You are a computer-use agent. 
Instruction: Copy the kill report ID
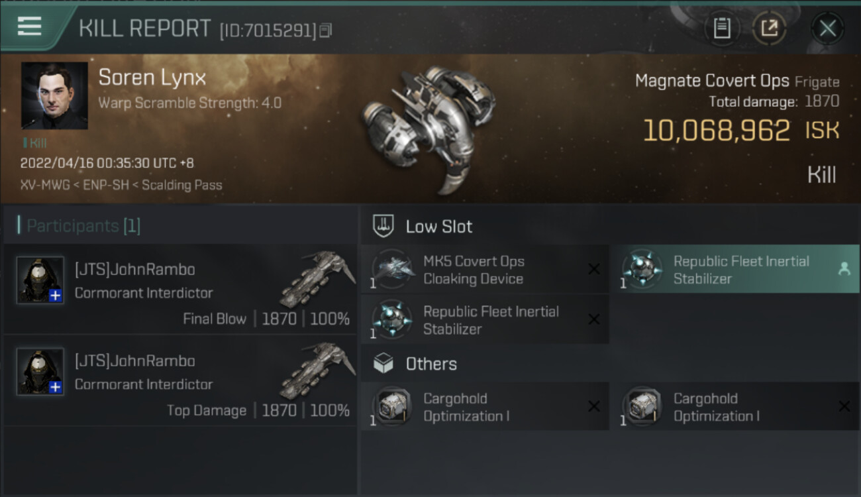tap(325, 30)
